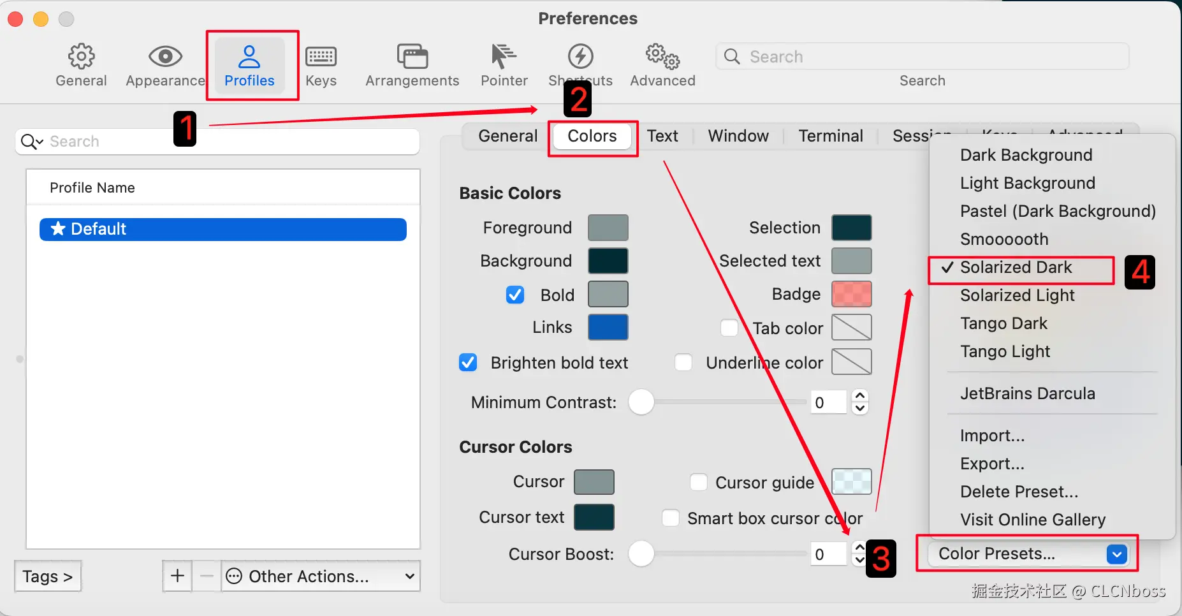Screen dimensions: 1182x616
Task: Click the magnifier in profile search
Action: point(31,142)
